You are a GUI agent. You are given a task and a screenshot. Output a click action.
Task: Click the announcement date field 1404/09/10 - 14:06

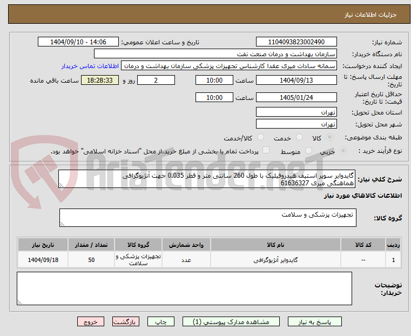78,42
